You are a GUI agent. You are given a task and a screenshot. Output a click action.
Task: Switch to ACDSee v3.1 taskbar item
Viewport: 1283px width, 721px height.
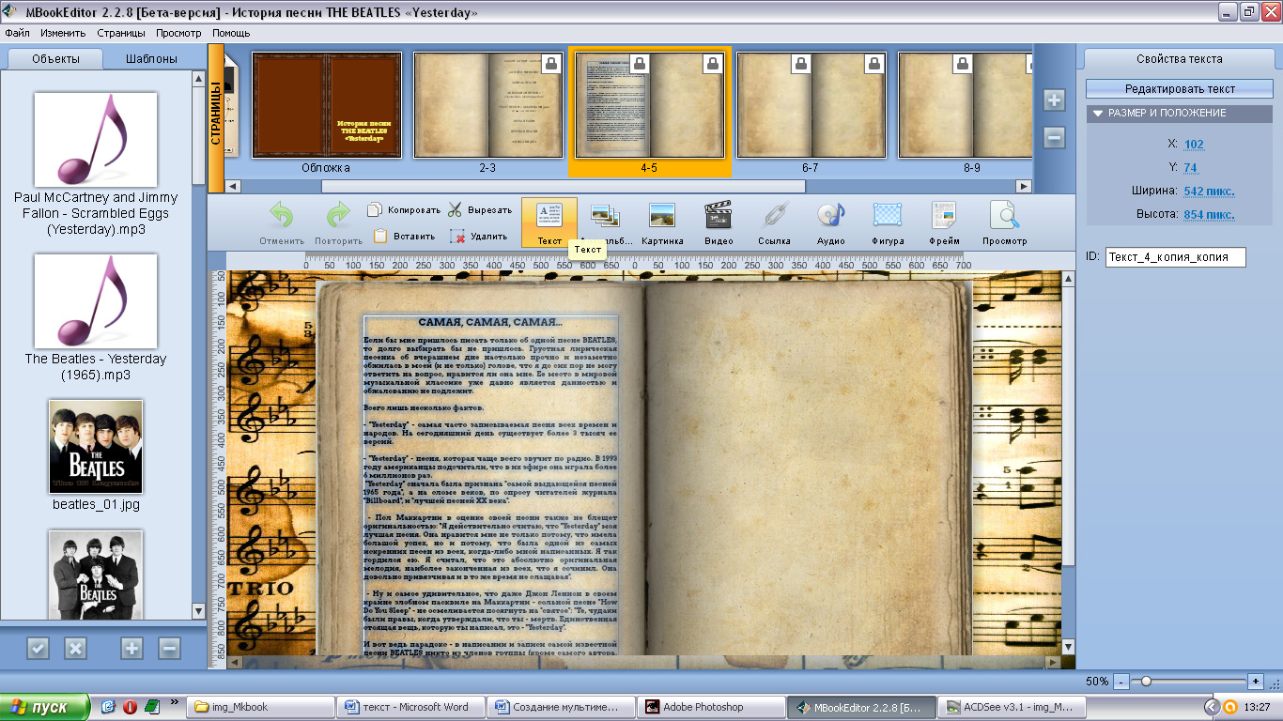click(1010, 707)
